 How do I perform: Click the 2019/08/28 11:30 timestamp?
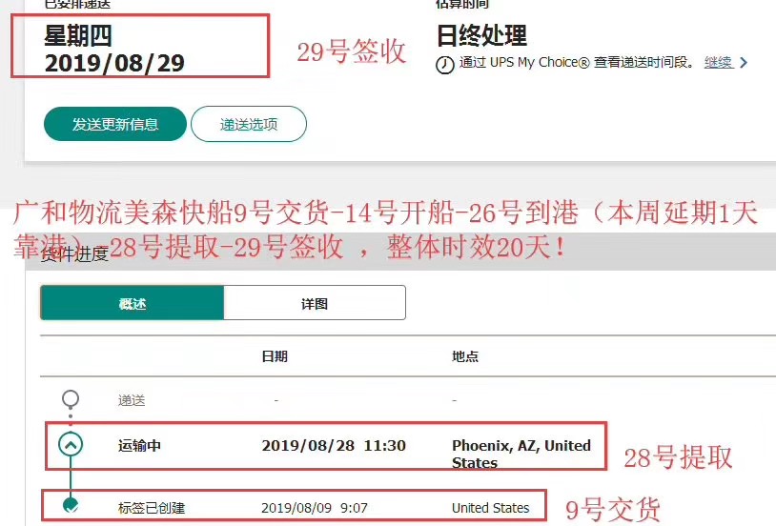pyautogui.click(x=334, y=445)
